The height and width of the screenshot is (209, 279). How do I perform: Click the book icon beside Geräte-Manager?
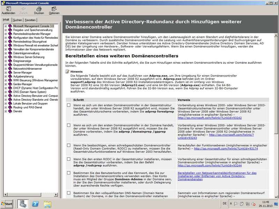pos(10,84)
